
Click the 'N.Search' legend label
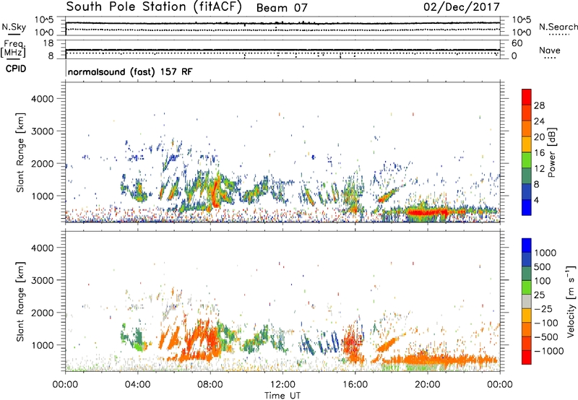tap(558, 27)
